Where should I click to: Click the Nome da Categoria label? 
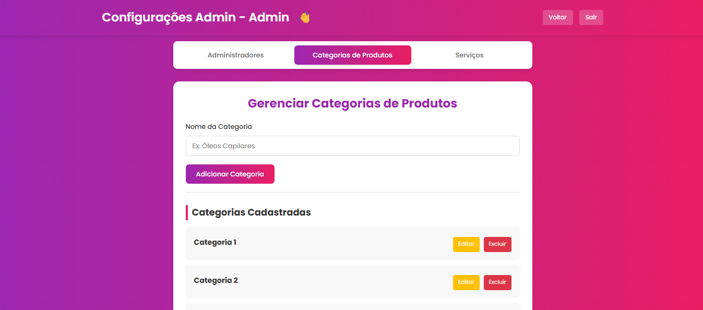click(219, 127)
